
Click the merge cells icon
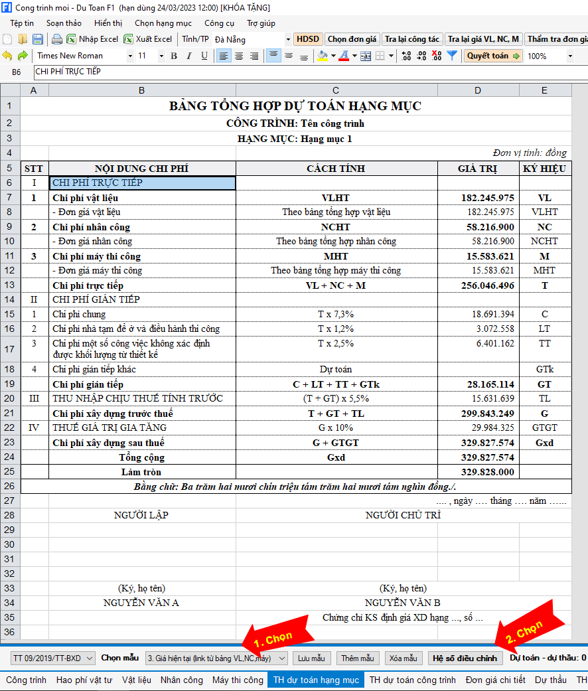click(366, 56)
